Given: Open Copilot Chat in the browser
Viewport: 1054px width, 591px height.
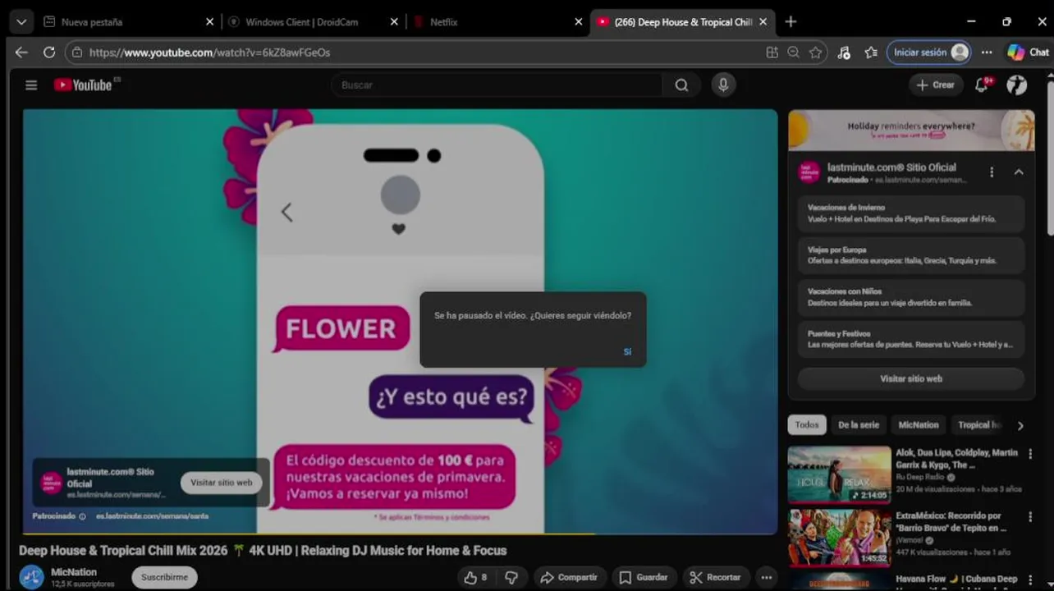Looking at the screenshot, I should pos(1028,53).
